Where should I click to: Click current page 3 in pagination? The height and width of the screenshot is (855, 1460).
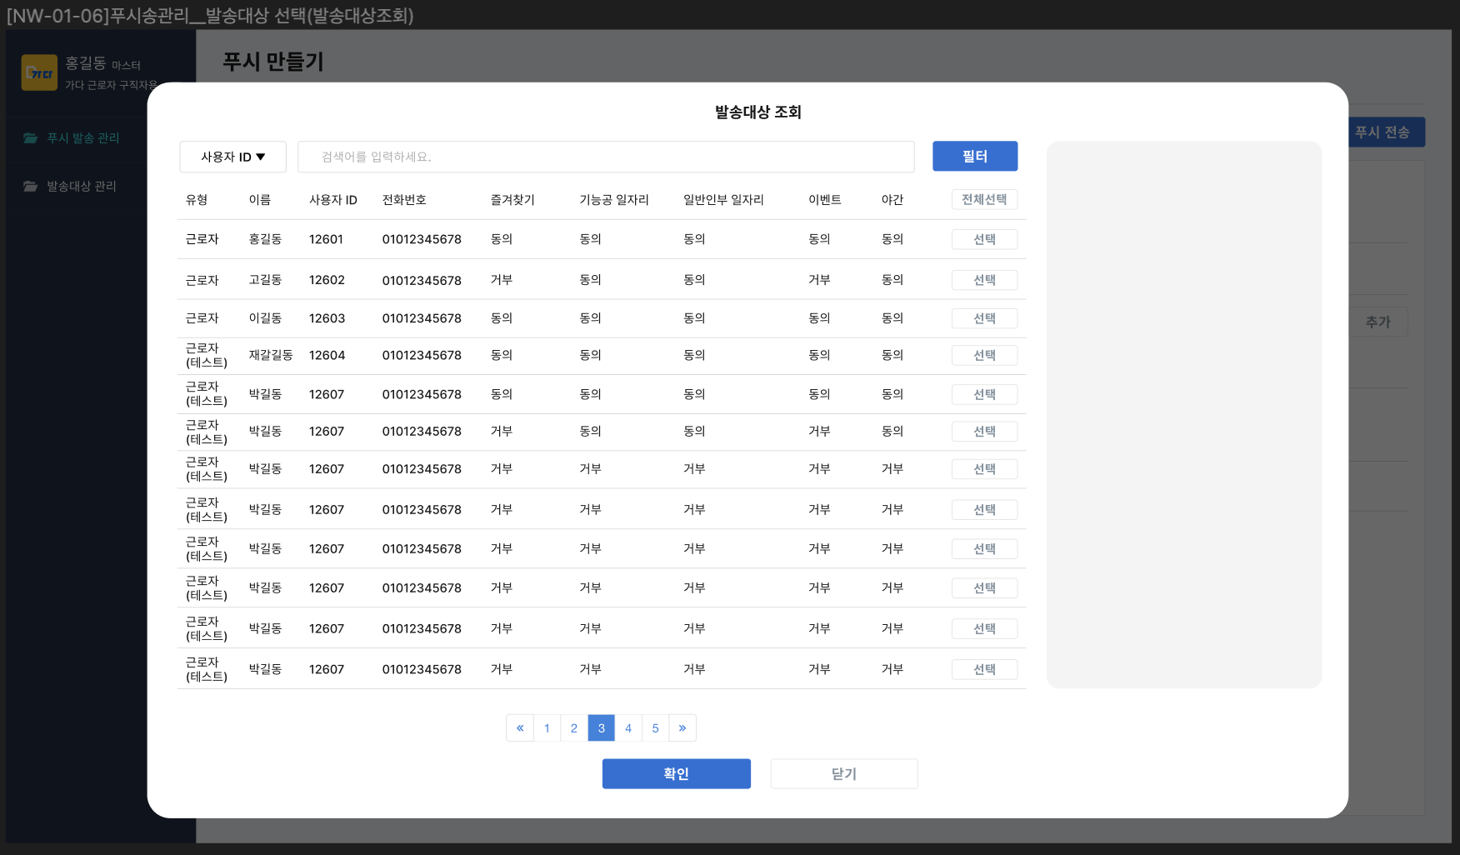pyautogui.click(x=602, y=728)
